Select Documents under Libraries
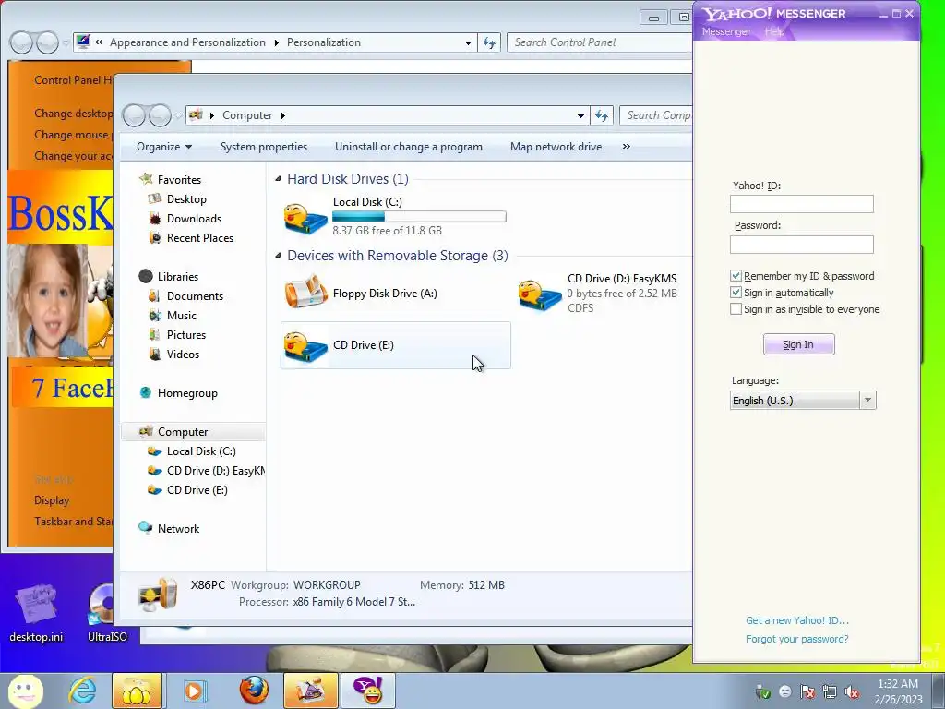945x709 pixels. pos(195,296)
